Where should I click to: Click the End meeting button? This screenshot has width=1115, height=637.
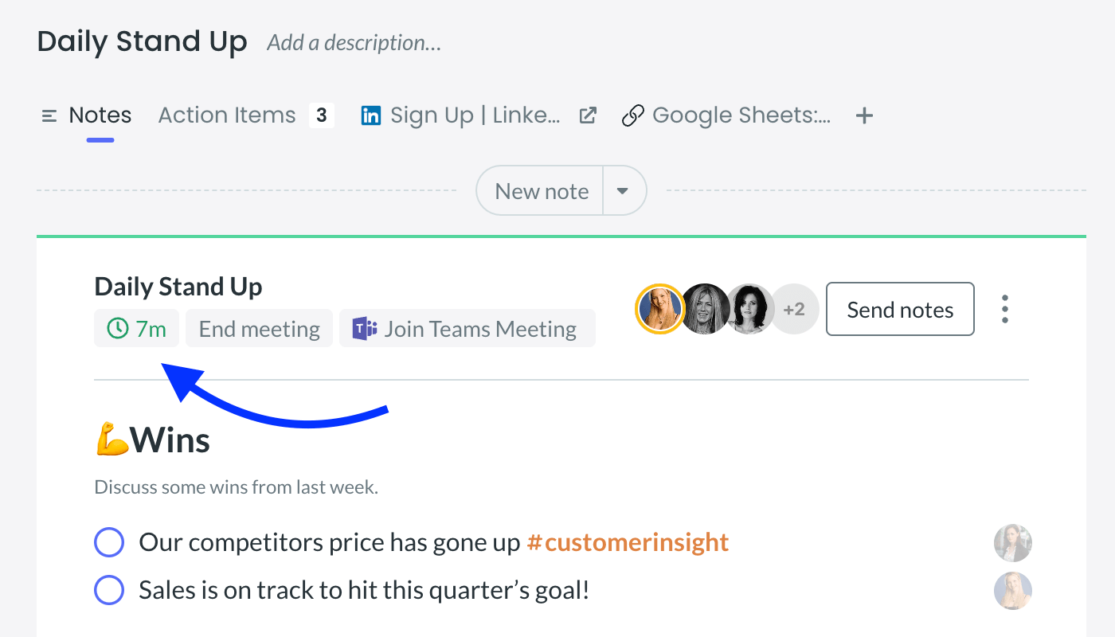click(x=259, y=328)
